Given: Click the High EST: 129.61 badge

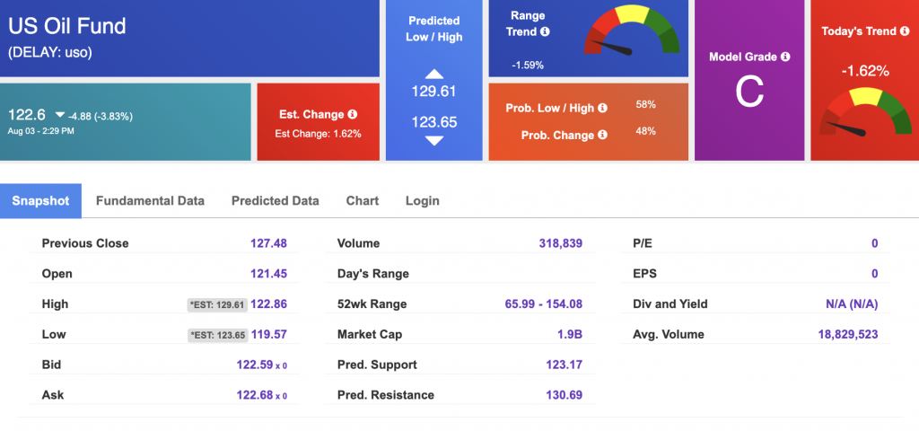Looking at the screenshot, I should tap(217, 304).
